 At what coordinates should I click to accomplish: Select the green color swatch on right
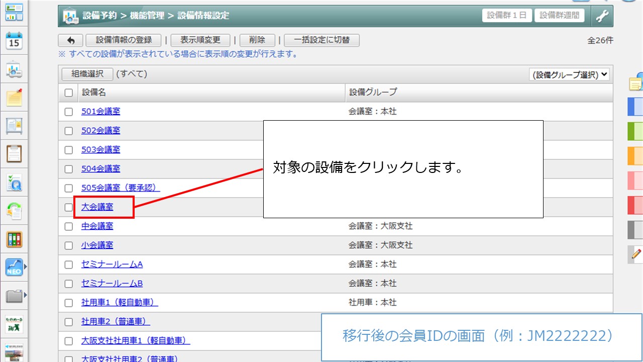click(x=635, y=131)
